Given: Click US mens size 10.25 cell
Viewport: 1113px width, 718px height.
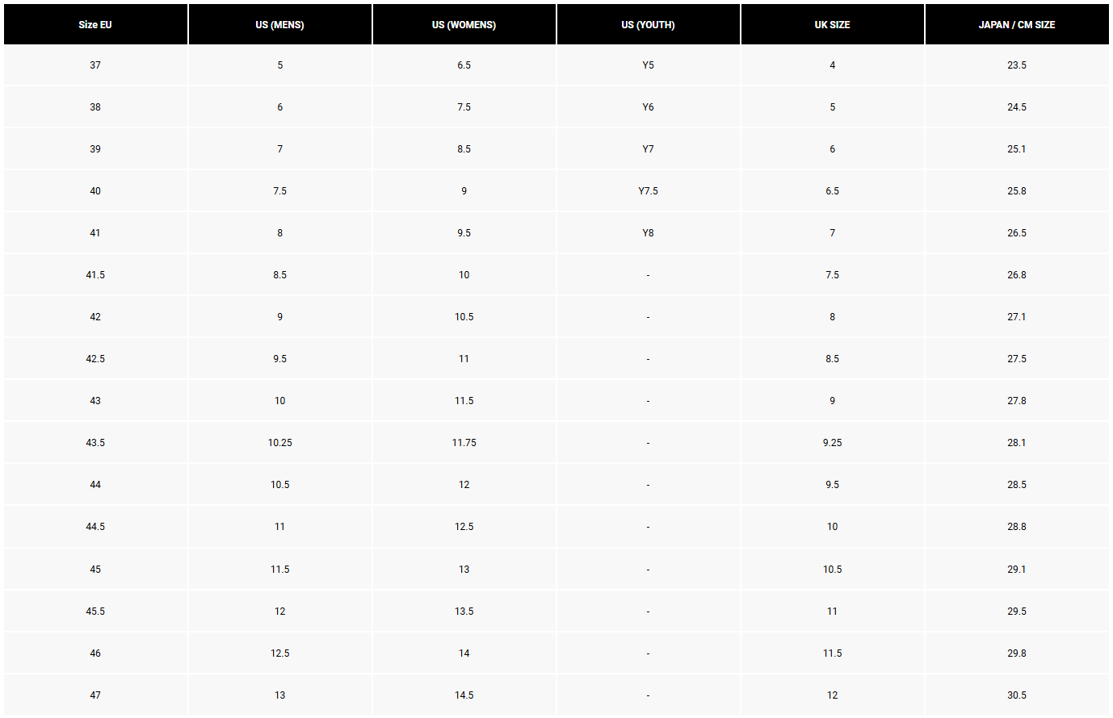Looking at the screenshot, I should click(x=279, y=443).
